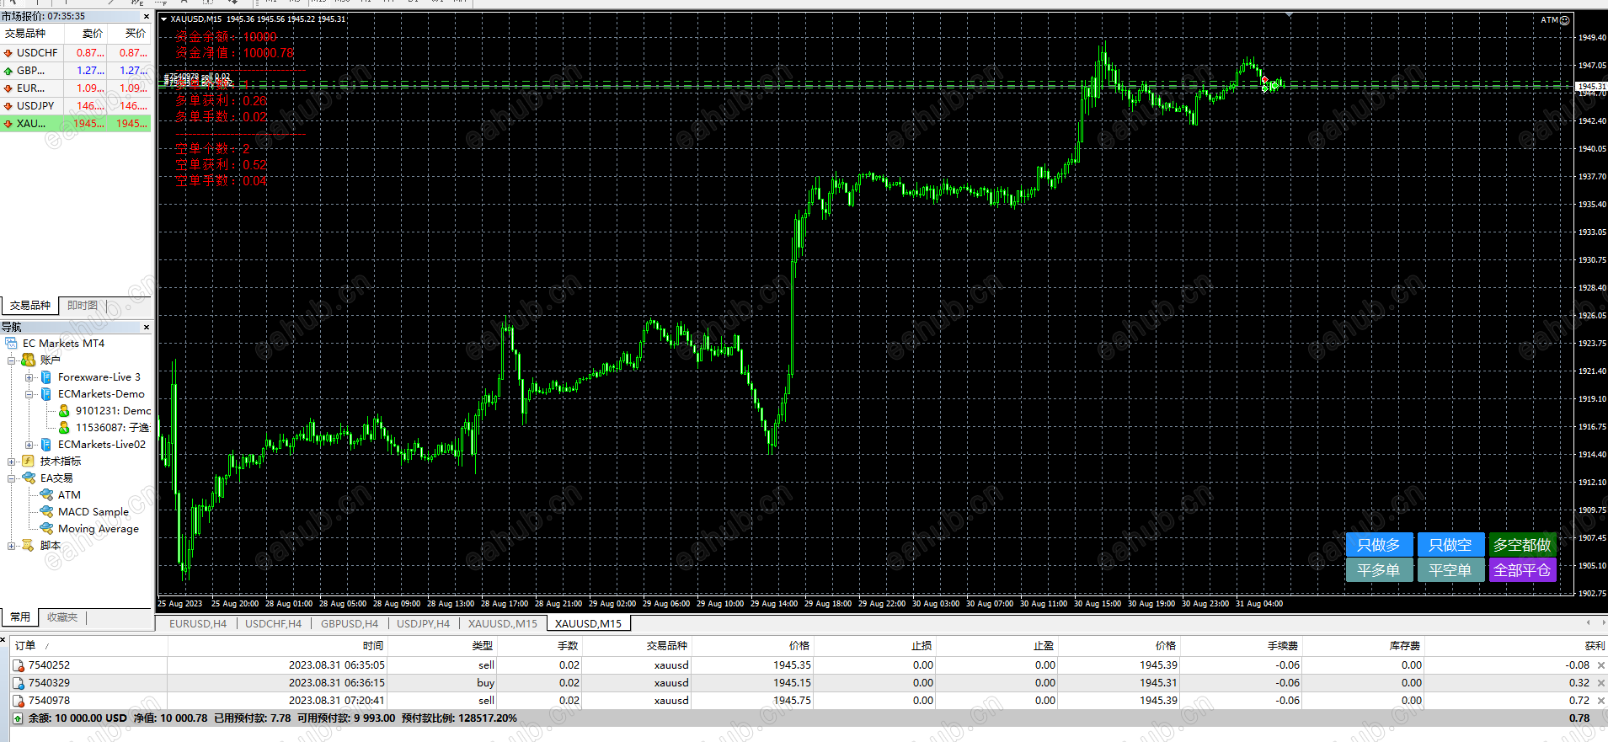This screenshot has height=742, width=1608.
Task: Open the EURUSD,H4 chart tab
Action: click(x=198, y=624)
